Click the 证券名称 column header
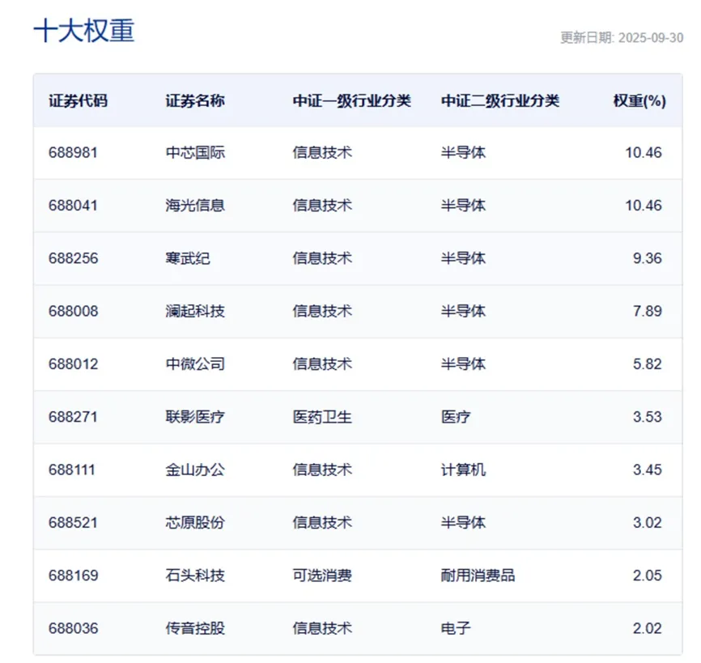Viewport: 701px width, 663px height. click(195, 100)
